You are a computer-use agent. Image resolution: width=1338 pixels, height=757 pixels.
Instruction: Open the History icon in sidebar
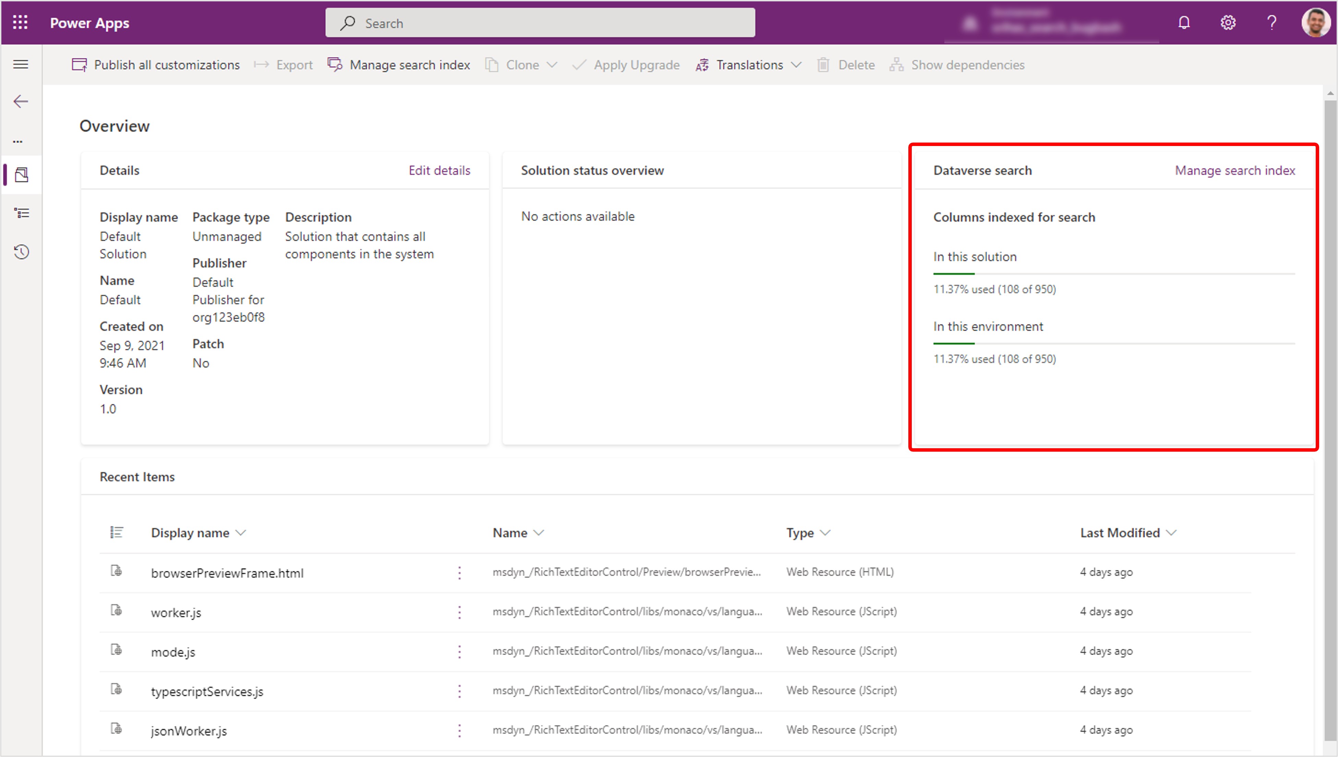(21, 252)
